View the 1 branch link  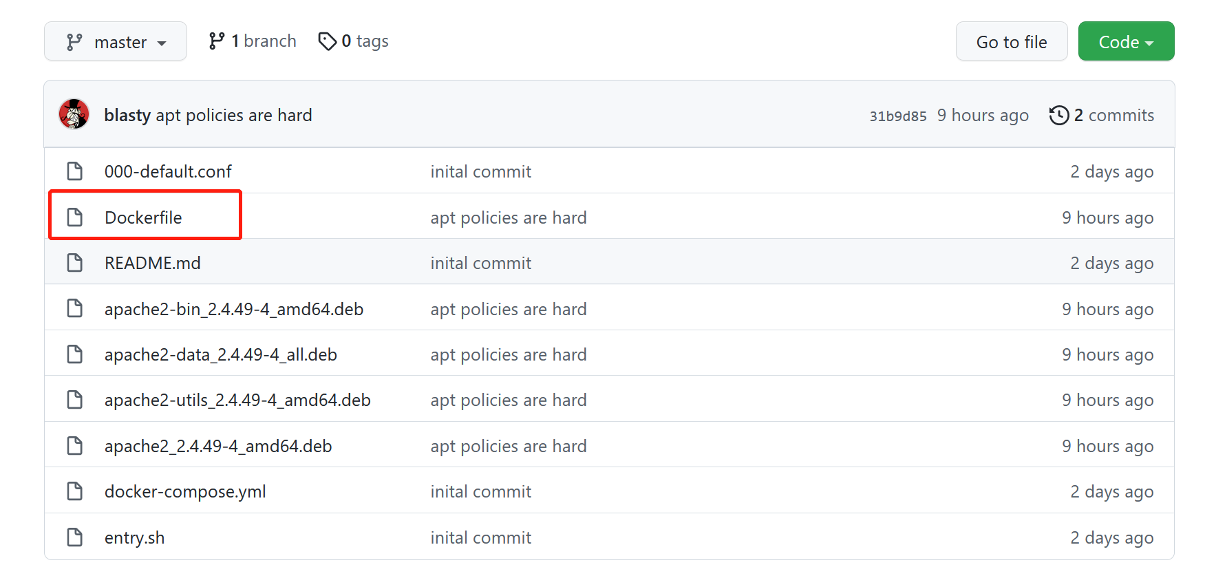click(x=253, y=41)
